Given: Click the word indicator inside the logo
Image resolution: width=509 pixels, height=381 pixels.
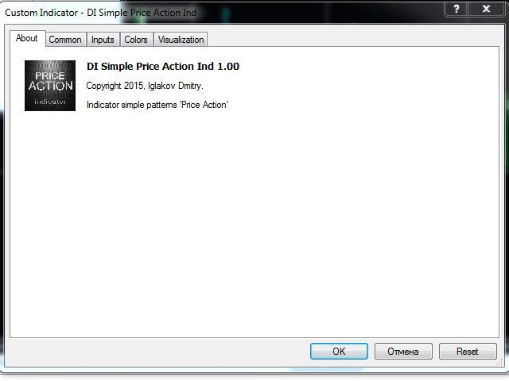Looking at the screenshot, I should pos(50,102).
